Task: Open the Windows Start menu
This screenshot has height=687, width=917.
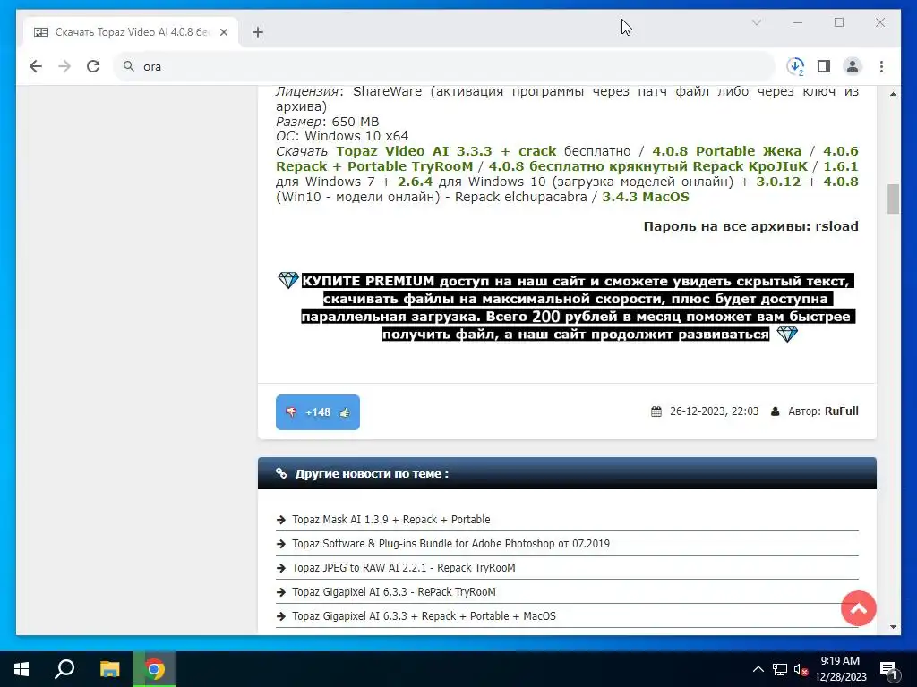Action: pos(21,669)
